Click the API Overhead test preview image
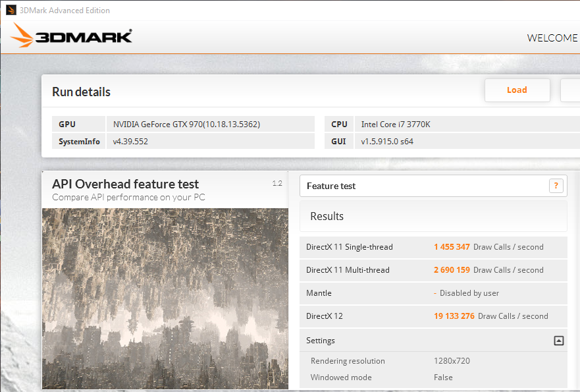The width and height of the screenshot is (580, 392). coord(165,298)
